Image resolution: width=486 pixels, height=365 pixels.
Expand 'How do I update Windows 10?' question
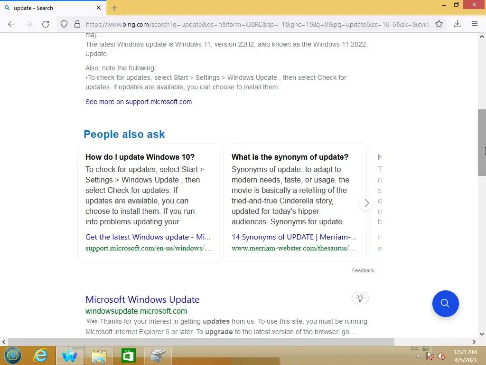point(140,157)
